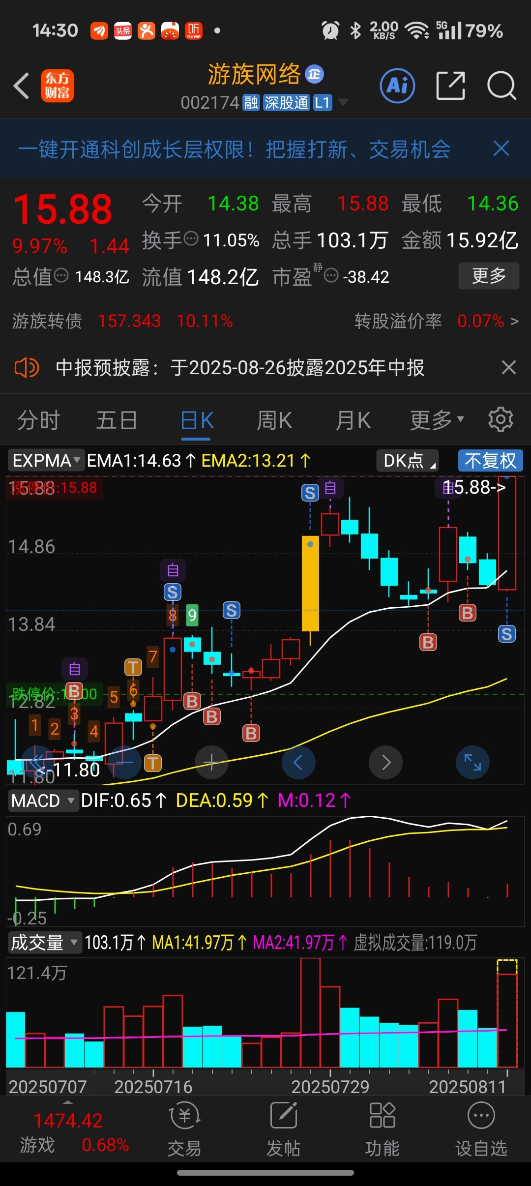Open chart settings gear icon

click(501, 419)
